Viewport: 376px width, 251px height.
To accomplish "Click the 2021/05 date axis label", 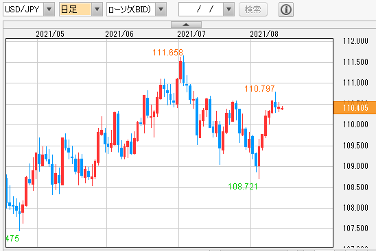I will [x=50, y=34].
